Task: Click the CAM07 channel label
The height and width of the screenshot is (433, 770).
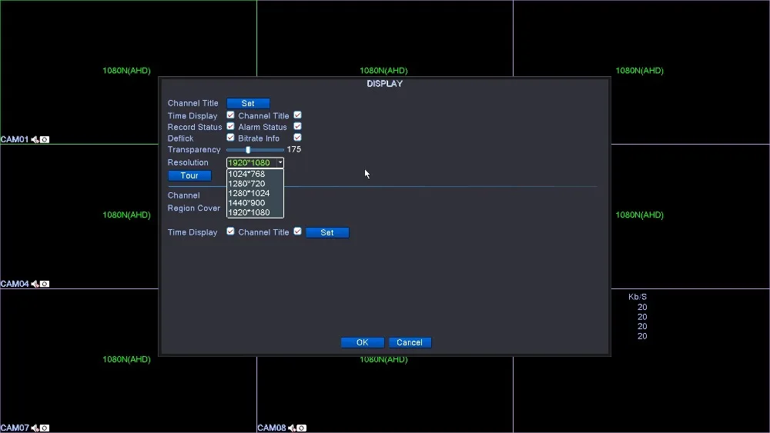Action: click(x=15, y=428)
